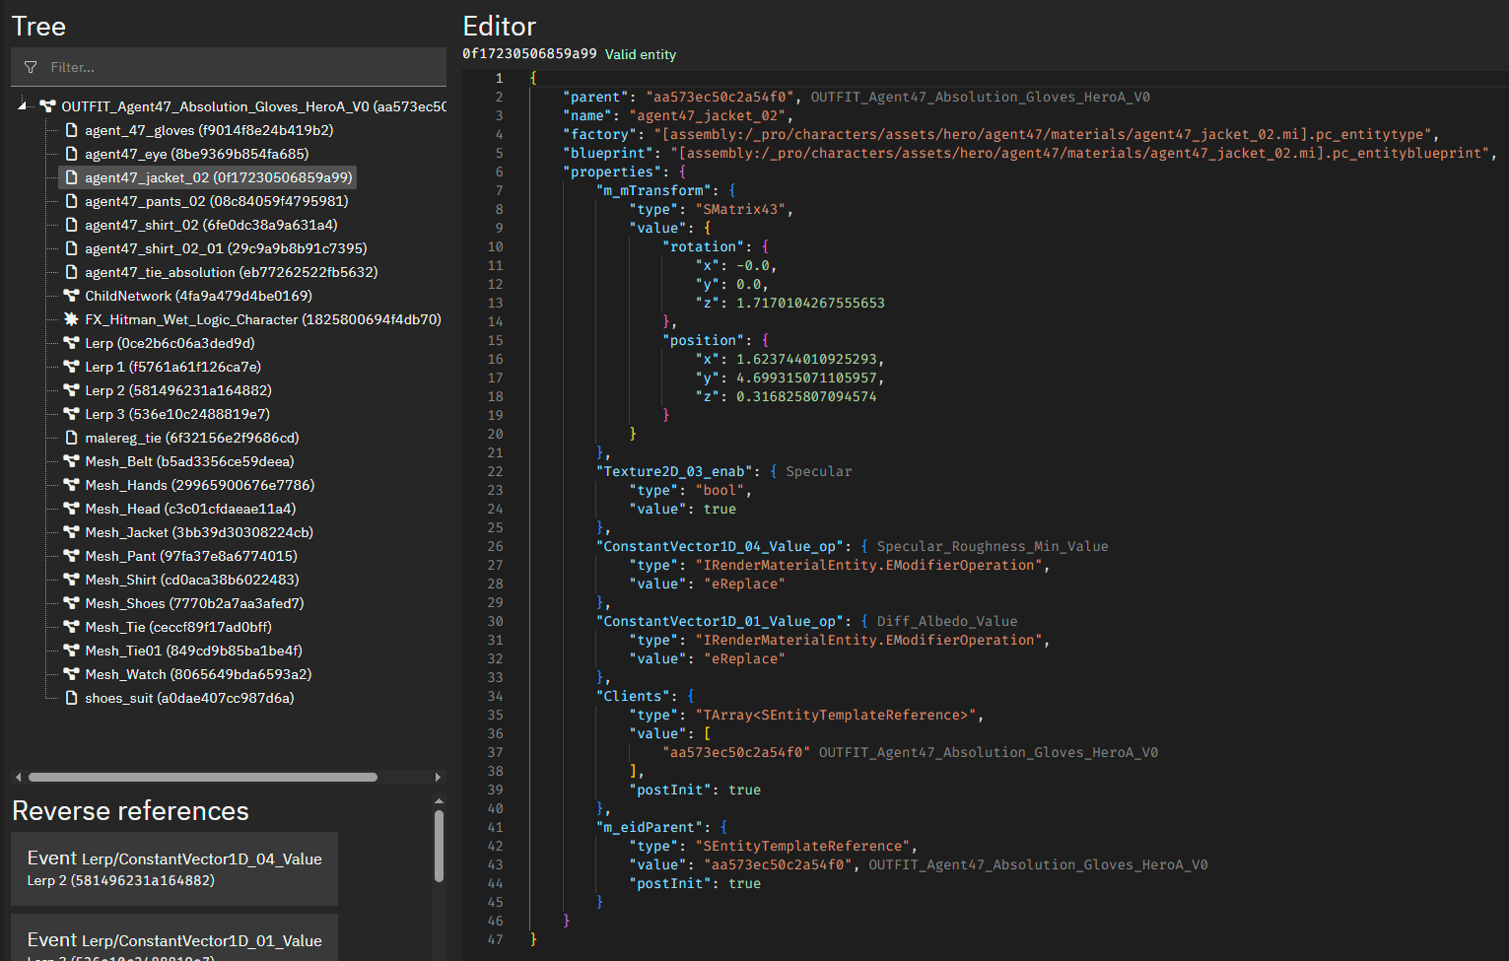The height and width of the screenshot is (961, 1509).
Task: Click the Reverse references vertical scrollbar thumb
Action: (439, 846)
